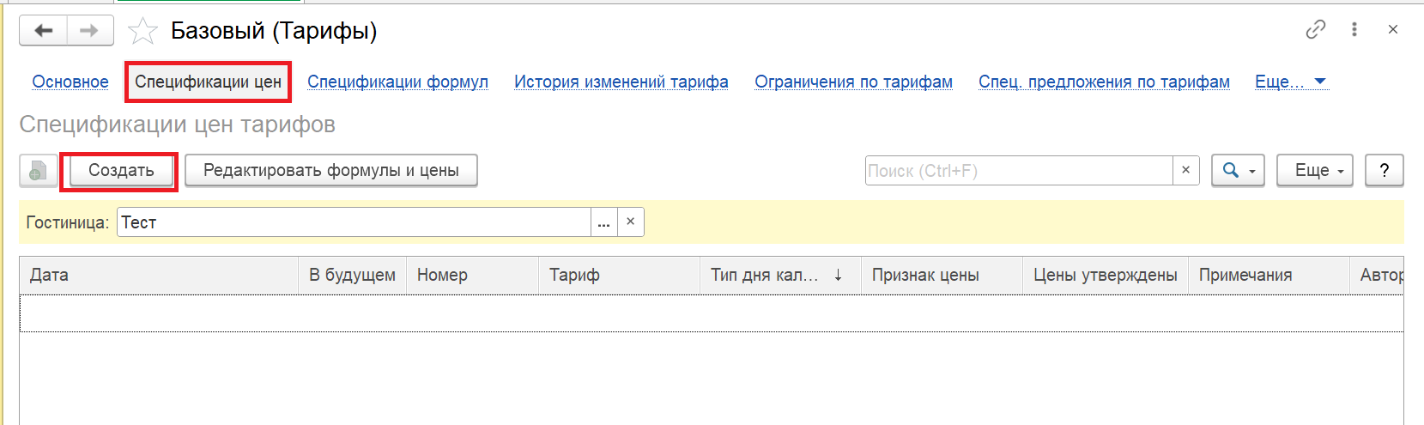Click the Номер column header

(472, 276)
